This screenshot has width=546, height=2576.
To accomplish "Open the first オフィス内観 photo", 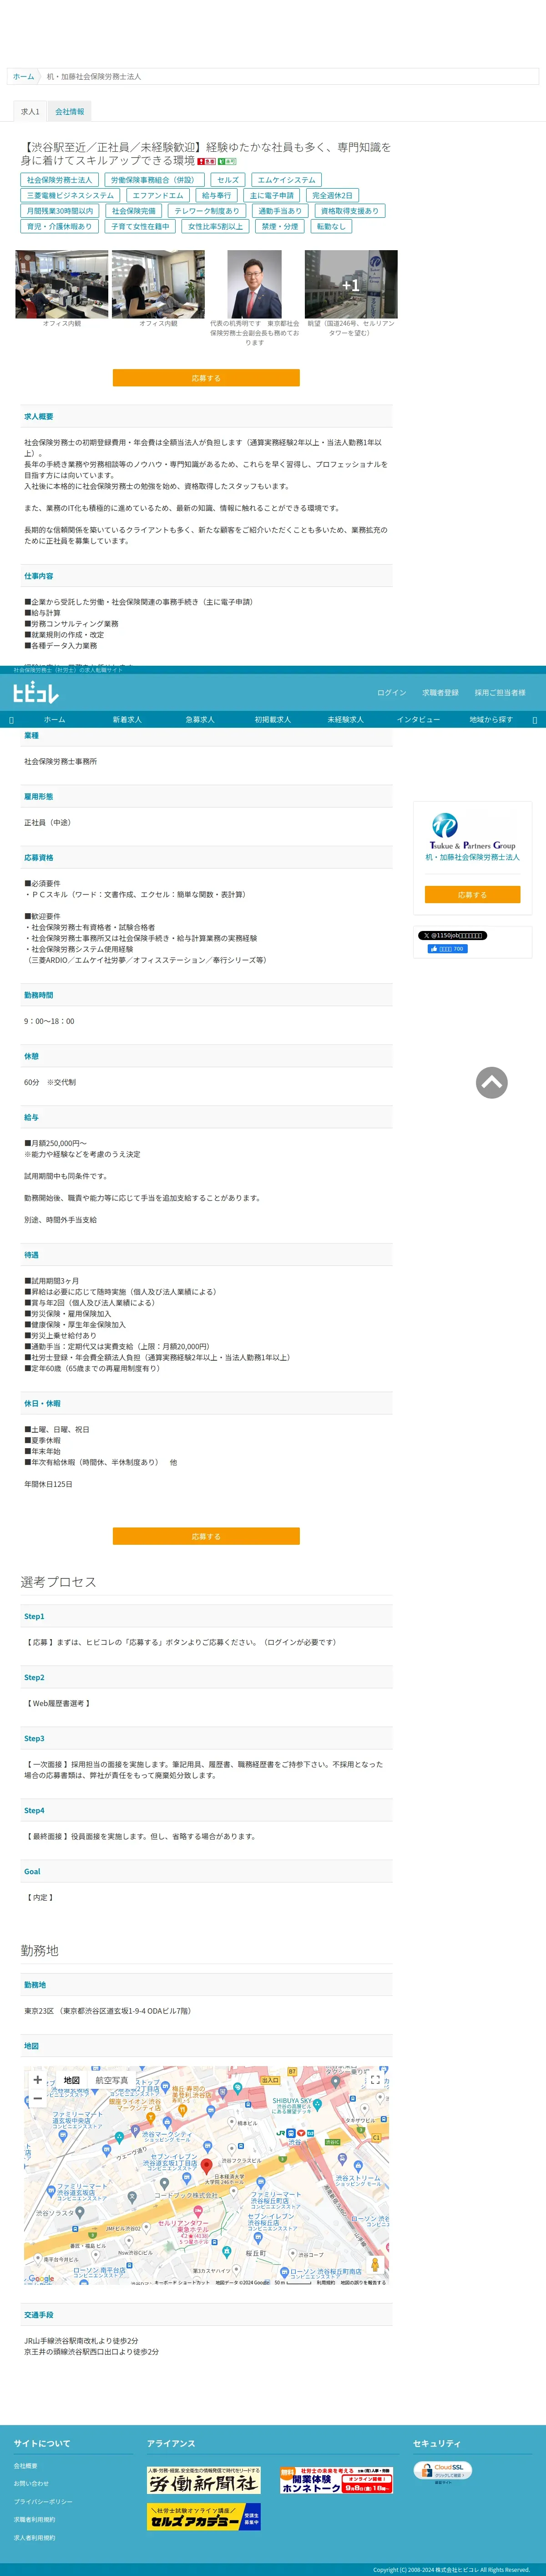I will coord(62,284).
